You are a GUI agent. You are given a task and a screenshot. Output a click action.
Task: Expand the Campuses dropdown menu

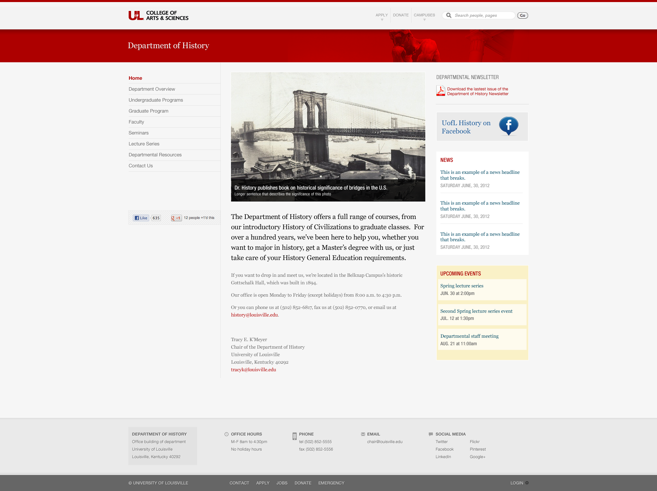424,16
